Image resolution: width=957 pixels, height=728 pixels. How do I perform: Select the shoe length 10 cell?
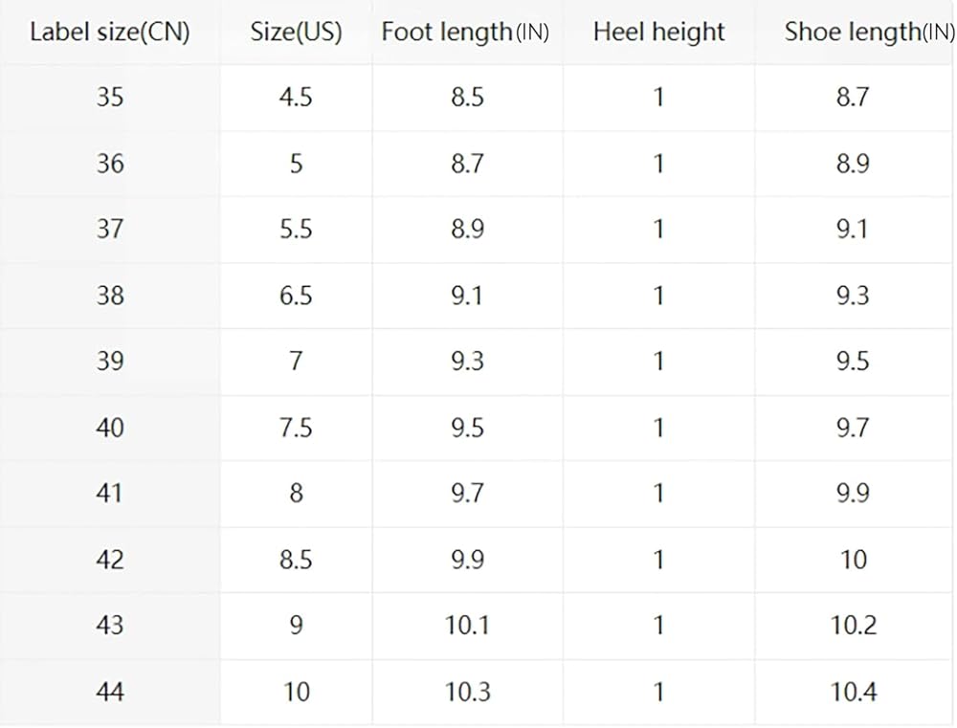[853, 559]
